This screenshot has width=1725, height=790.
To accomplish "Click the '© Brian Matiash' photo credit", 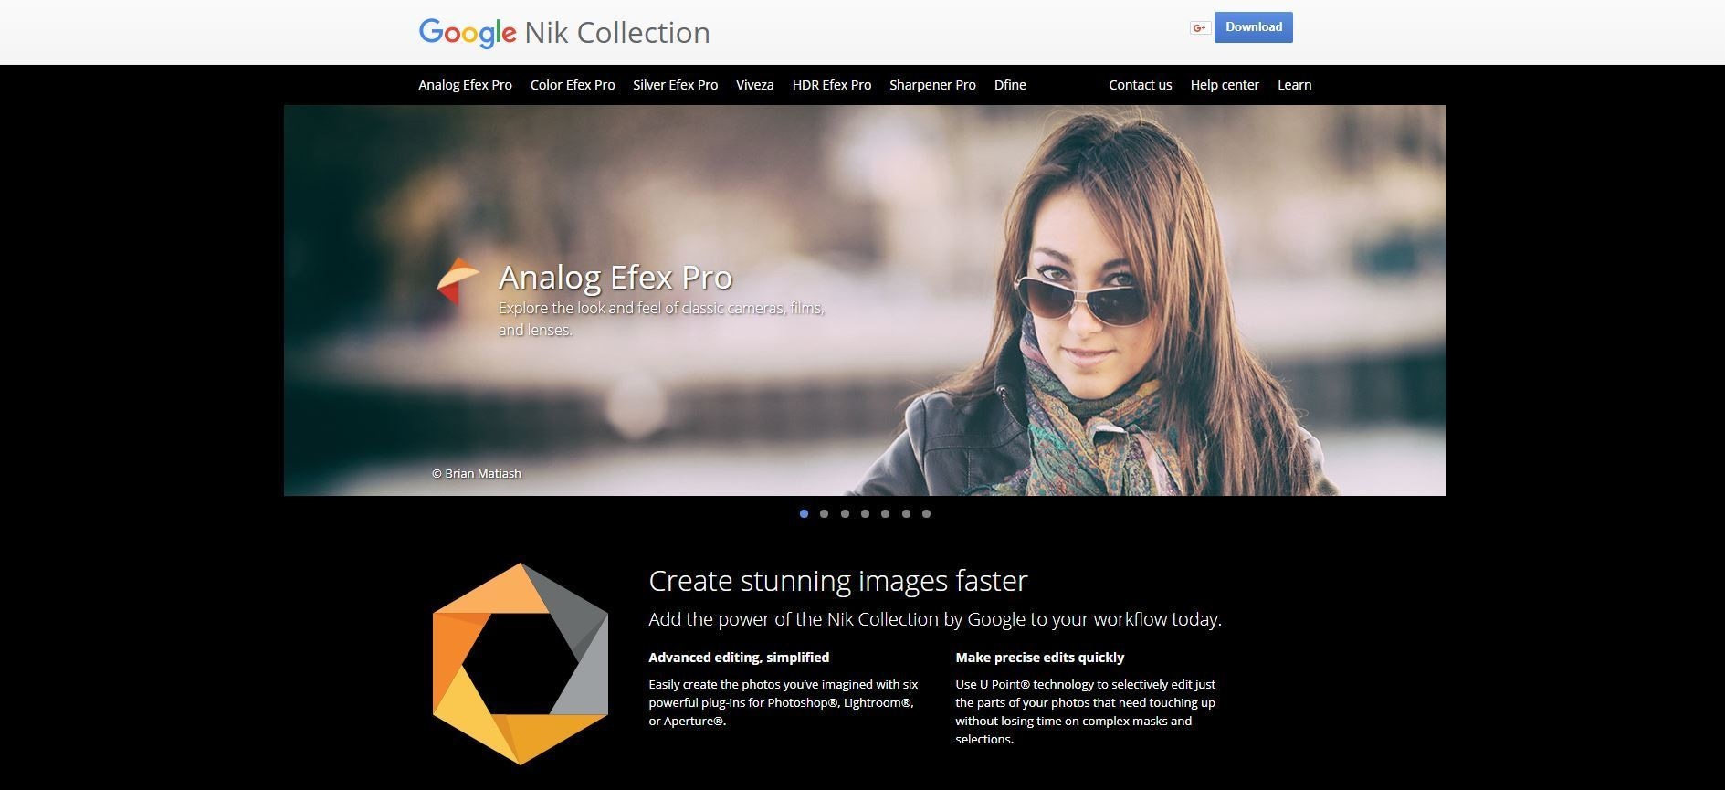I will 477,473.
